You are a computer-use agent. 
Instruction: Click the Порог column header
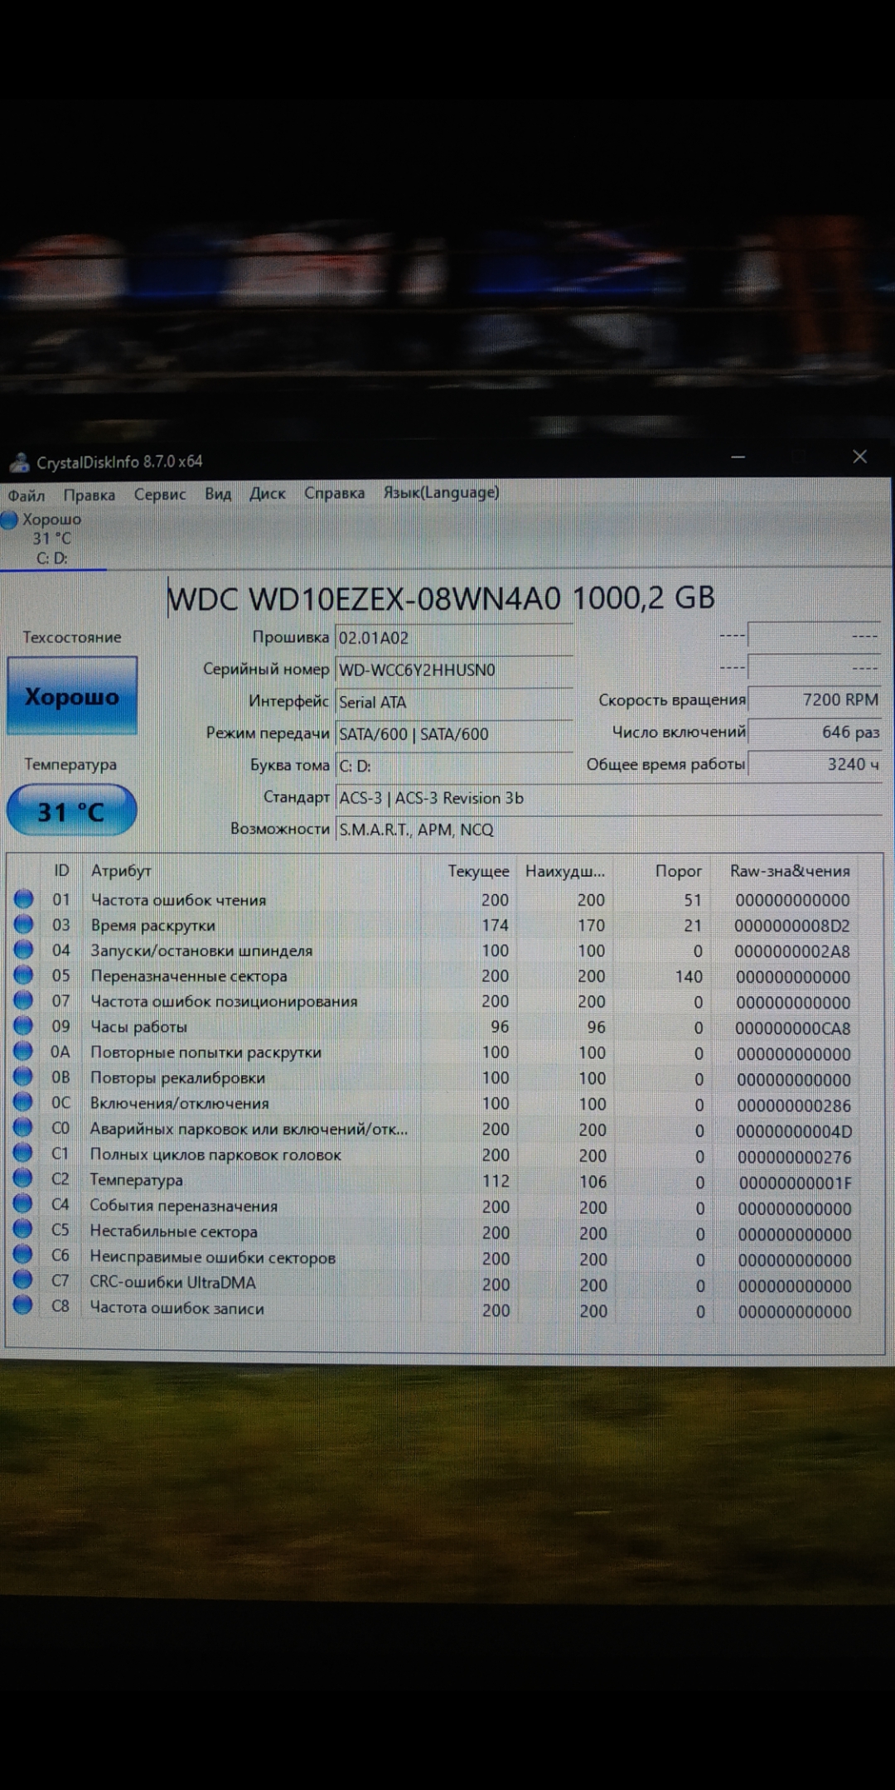tap(678, 871)
